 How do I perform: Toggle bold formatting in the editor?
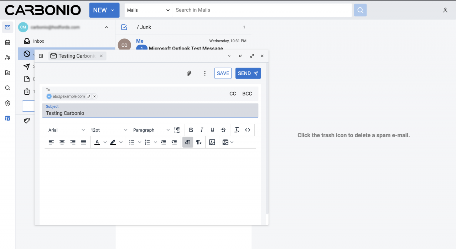(x=191, y=130)
